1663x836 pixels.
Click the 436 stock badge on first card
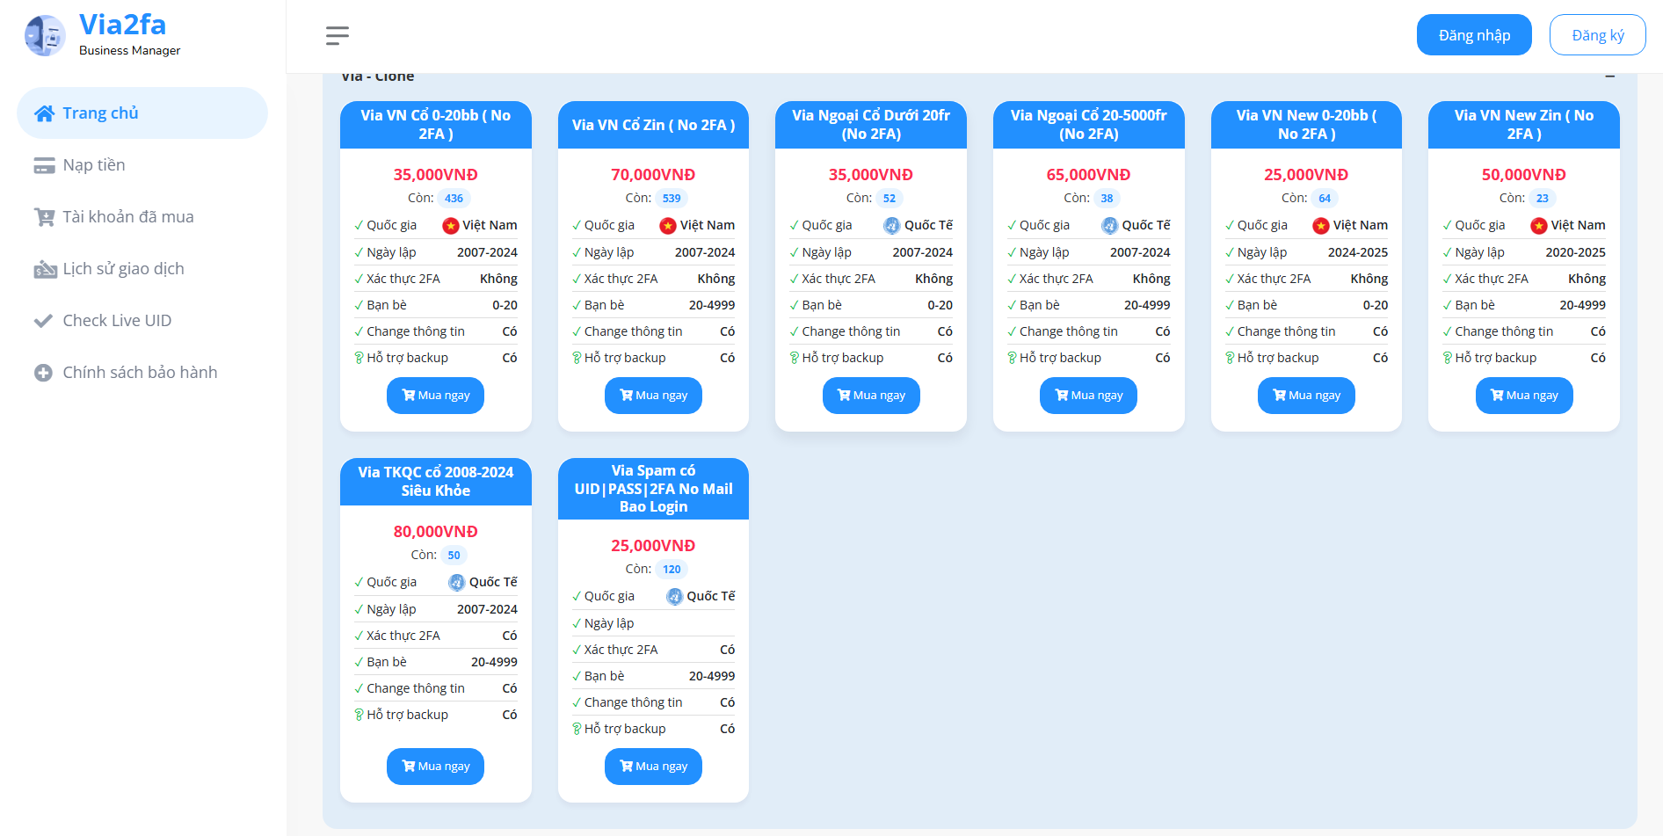coord(454,199)
